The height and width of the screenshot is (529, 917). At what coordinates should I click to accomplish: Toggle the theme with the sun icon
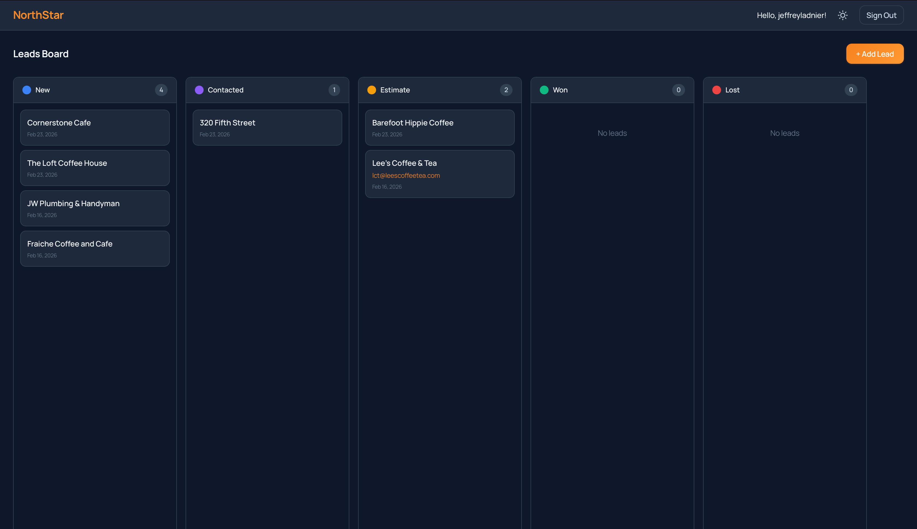tap(843, 15)
